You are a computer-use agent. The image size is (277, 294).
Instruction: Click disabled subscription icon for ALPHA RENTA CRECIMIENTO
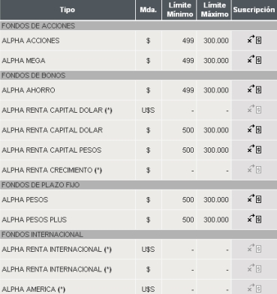point(254,169)
